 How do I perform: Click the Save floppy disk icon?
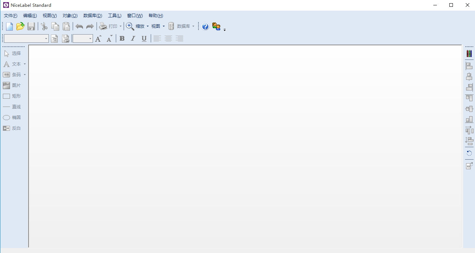31,26
